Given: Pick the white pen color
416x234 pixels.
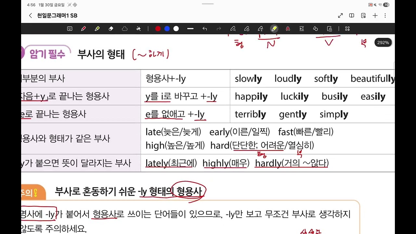Looking at the screenshot, I should [176, 29].
